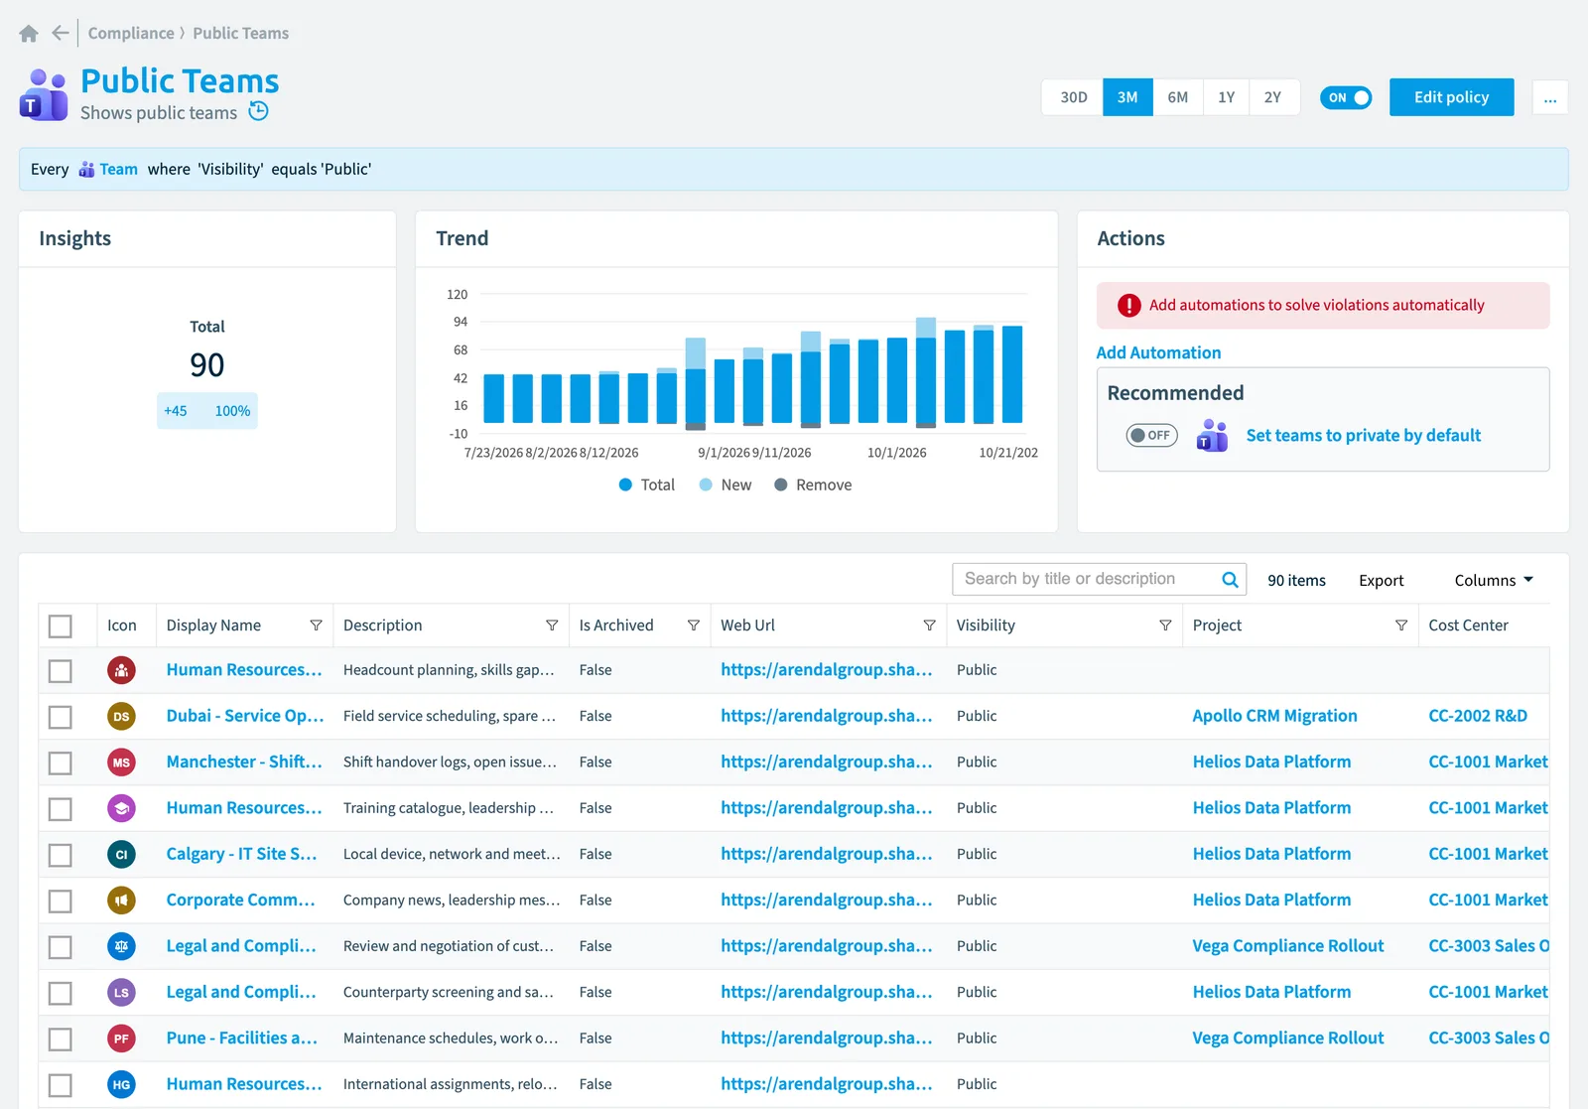
Task: Click the back arrow icon
Action: 61,33
